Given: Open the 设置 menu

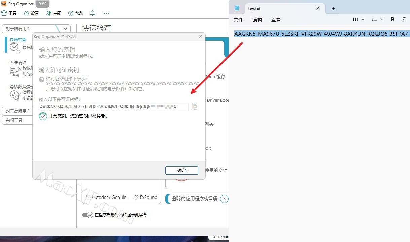Looking at the screenshot, I should point(31,13).
